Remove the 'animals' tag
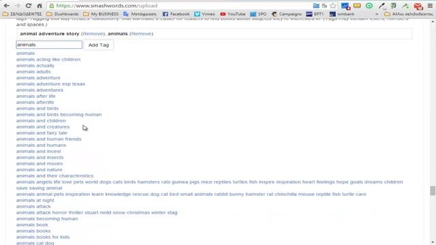 pos(141,33)
